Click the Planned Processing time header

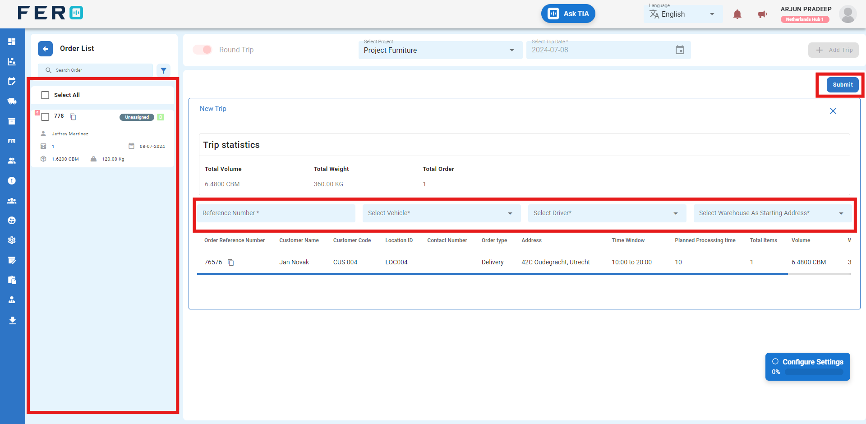pos(705,240)
